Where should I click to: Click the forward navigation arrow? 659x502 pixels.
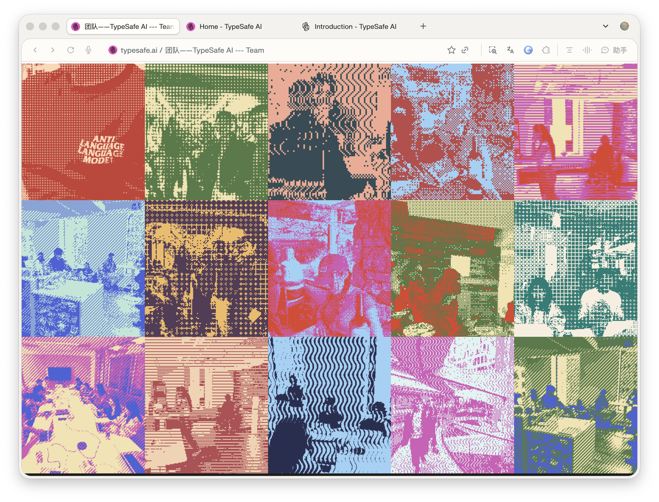[53, 50]
